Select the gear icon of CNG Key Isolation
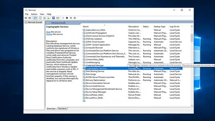 coord(84,39)
